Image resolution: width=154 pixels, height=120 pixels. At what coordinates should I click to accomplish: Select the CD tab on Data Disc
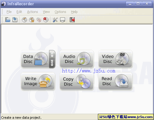[52, 55]
